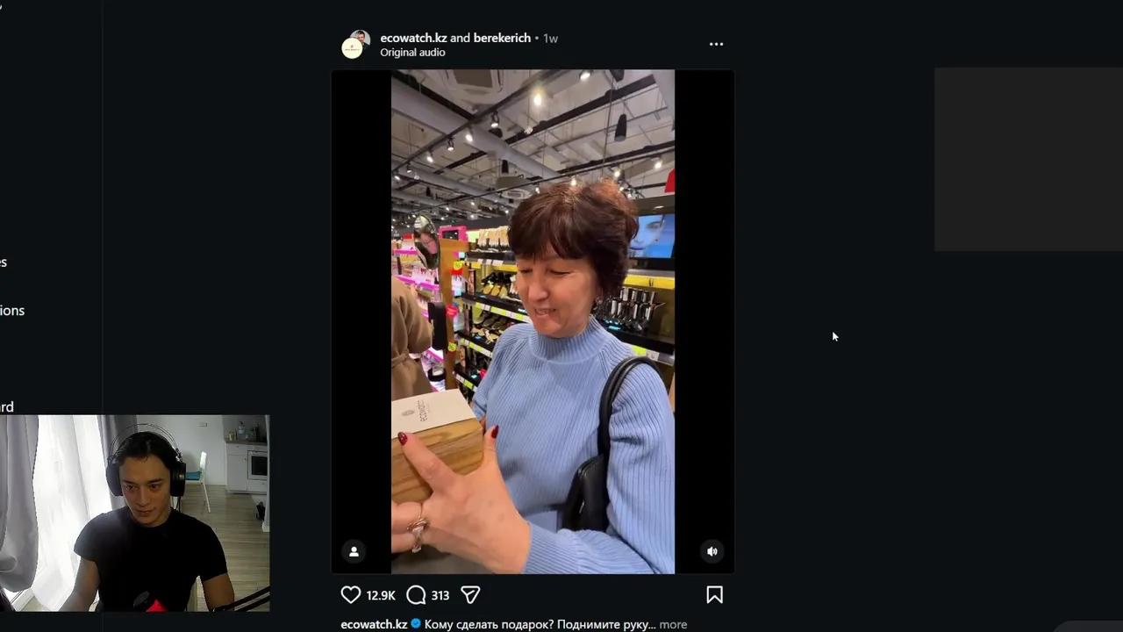The image size is (1123, 632).
Task: Open ecowatch.kz username in the caption
Action: pos(374,624)
